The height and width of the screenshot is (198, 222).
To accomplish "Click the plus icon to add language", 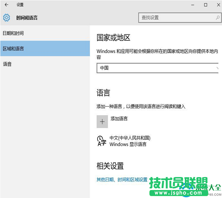I will coord(102,122).
